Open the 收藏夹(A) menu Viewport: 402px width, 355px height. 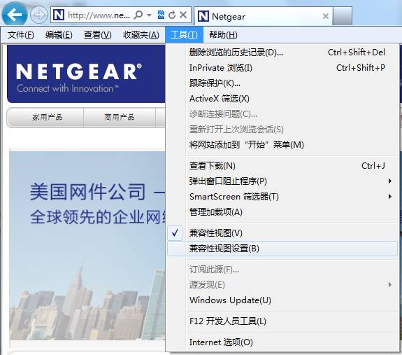pyautogui.click(x=141, y=34)
